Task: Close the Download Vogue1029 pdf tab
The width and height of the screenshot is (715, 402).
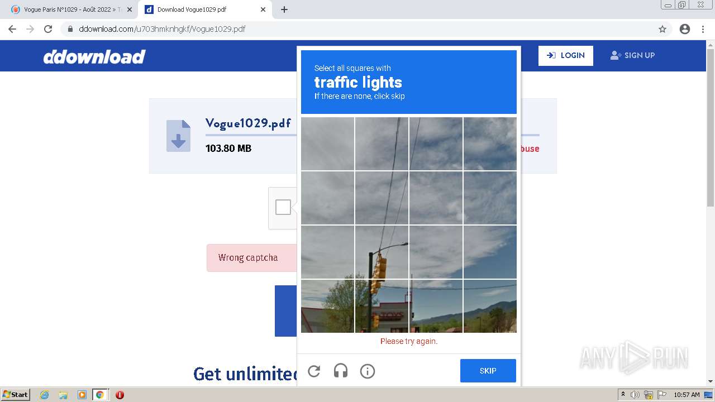Action: tap(263, 9)
